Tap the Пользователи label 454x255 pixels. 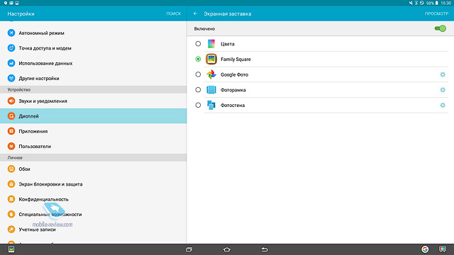click(35, 147)
